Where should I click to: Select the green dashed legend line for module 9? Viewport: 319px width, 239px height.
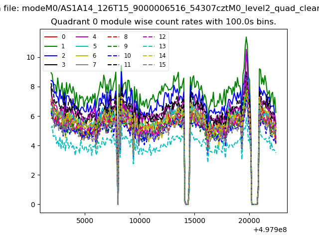click(x=113, y=46)
